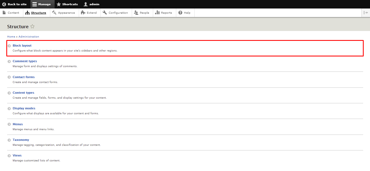Open the admin user menu
This screenshot has width=370, height=171.
coord(91,4)
